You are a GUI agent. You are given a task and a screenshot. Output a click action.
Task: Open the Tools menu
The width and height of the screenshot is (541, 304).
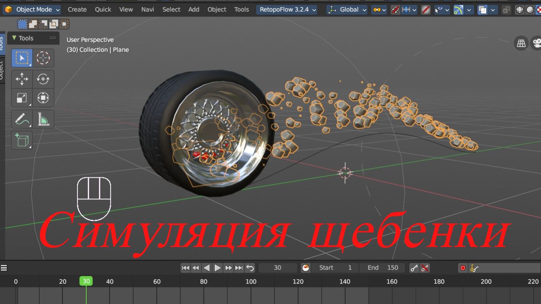[x=241, y=10]
